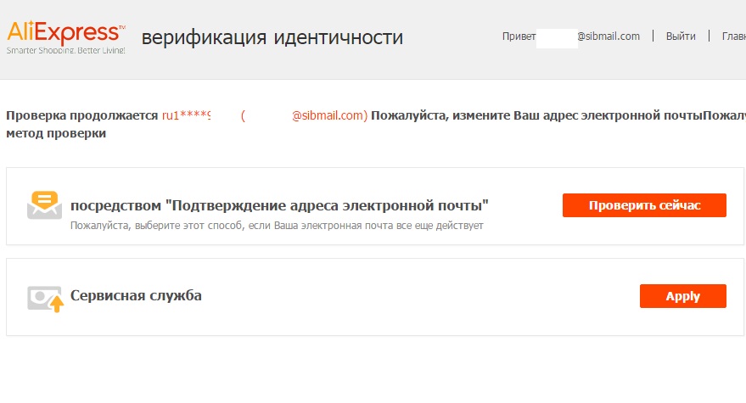Click the red @sibmail.com address in message
This screenshot has height=403, width=746.
[329, 115]
